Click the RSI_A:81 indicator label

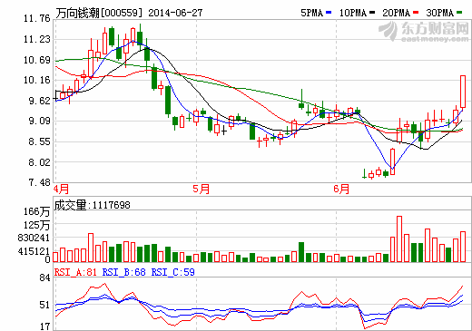point(75,272)
